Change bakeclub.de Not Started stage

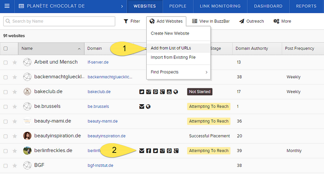click(x=200, y=92)
